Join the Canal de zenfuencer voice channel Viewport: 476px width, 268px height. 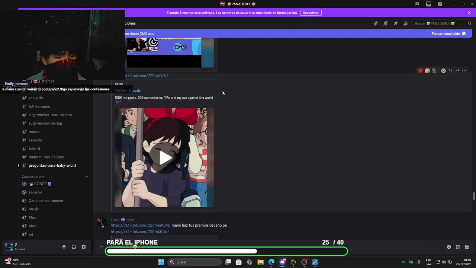[46, 201]
